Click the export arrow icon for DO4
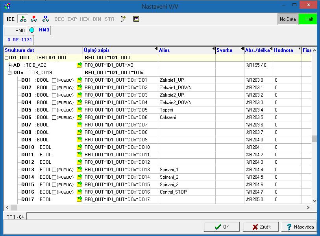Image resolution: width=320 pixels, height=236 pixels. [80, 102]
